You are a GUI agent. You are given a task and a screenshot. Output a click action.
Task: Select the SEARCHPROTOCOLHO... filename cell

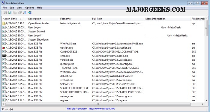pos(74,92)
